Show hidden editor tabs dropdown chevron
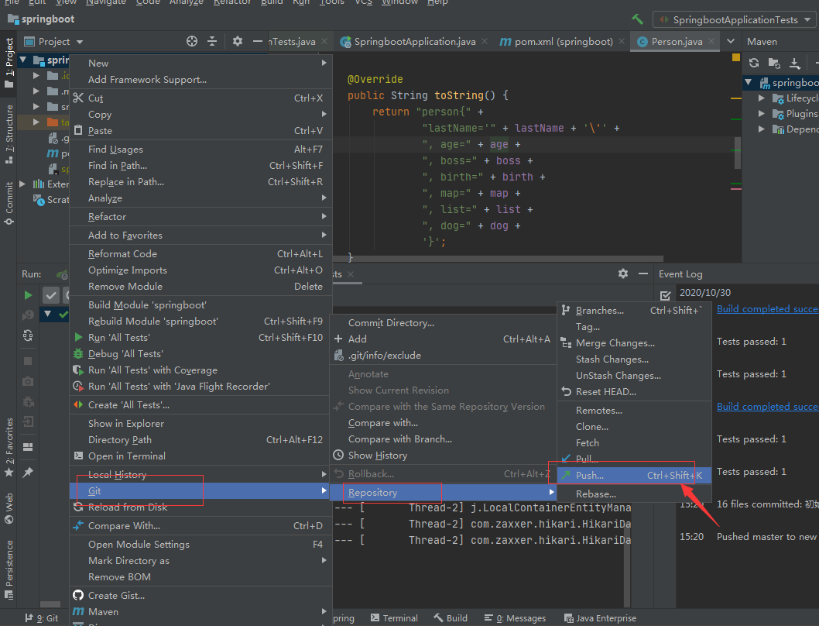Viewport: 819px width, 626px height. pos(731,41)
